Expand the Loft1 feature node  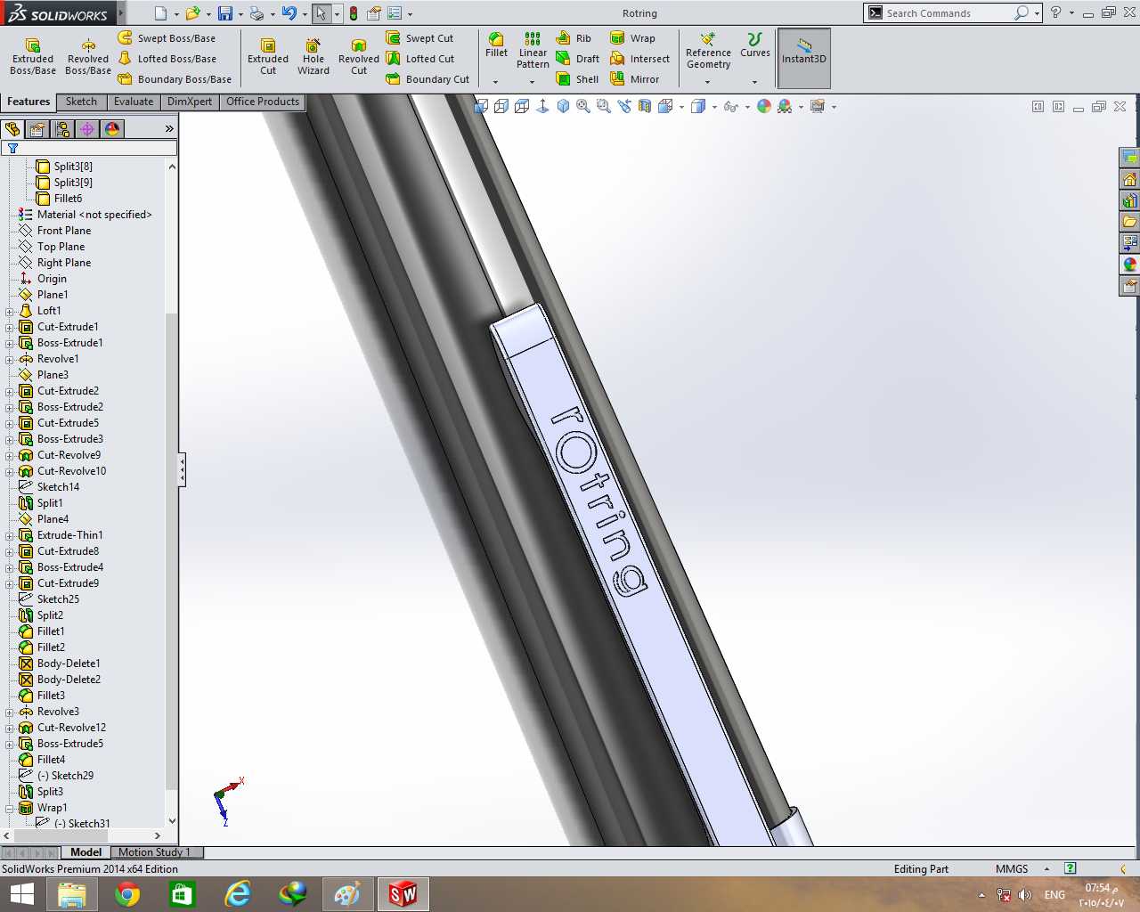coord(10,312)
